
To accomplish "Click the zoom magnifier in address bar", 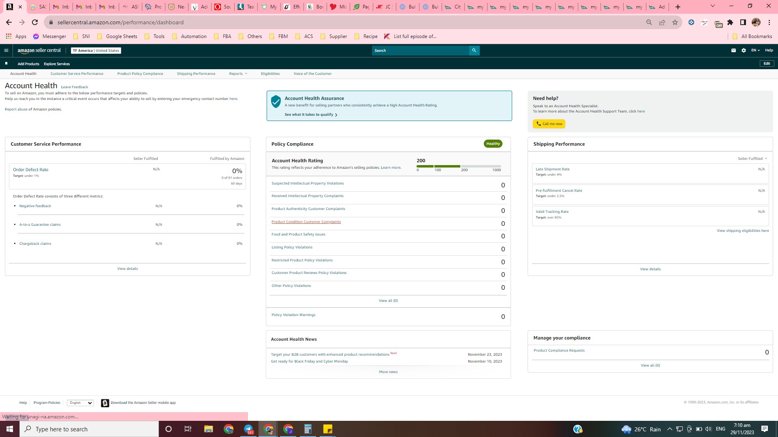I will click(649, 22).
